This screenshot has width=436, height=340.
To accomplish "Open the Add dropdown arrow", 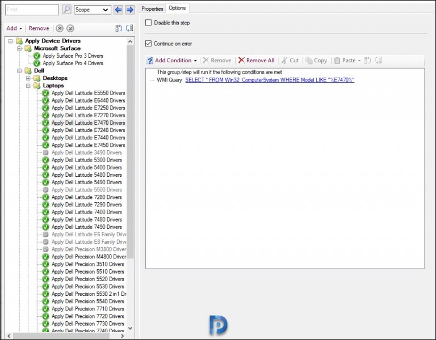I will [x=20, y=28].
